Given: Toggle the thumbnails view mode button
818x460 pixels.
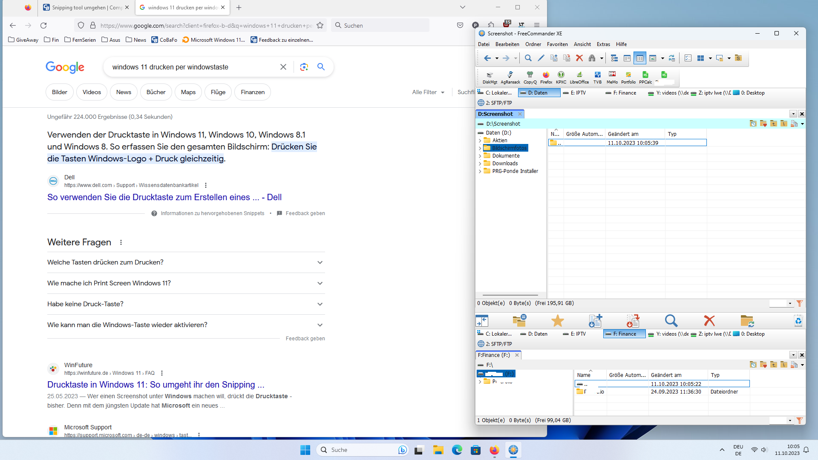Looking at the screenshot, I should [x=653, y=58].
